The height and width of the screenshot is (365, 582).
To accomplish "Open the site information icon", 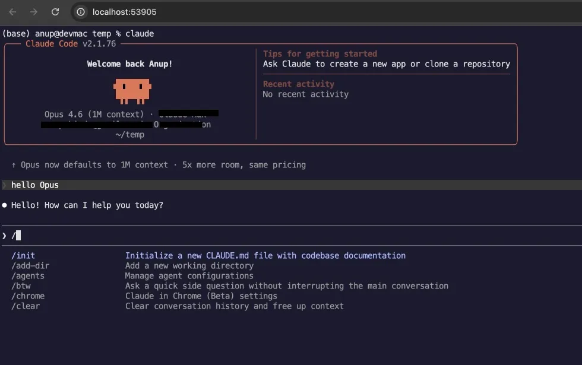I will pos(81,12).
